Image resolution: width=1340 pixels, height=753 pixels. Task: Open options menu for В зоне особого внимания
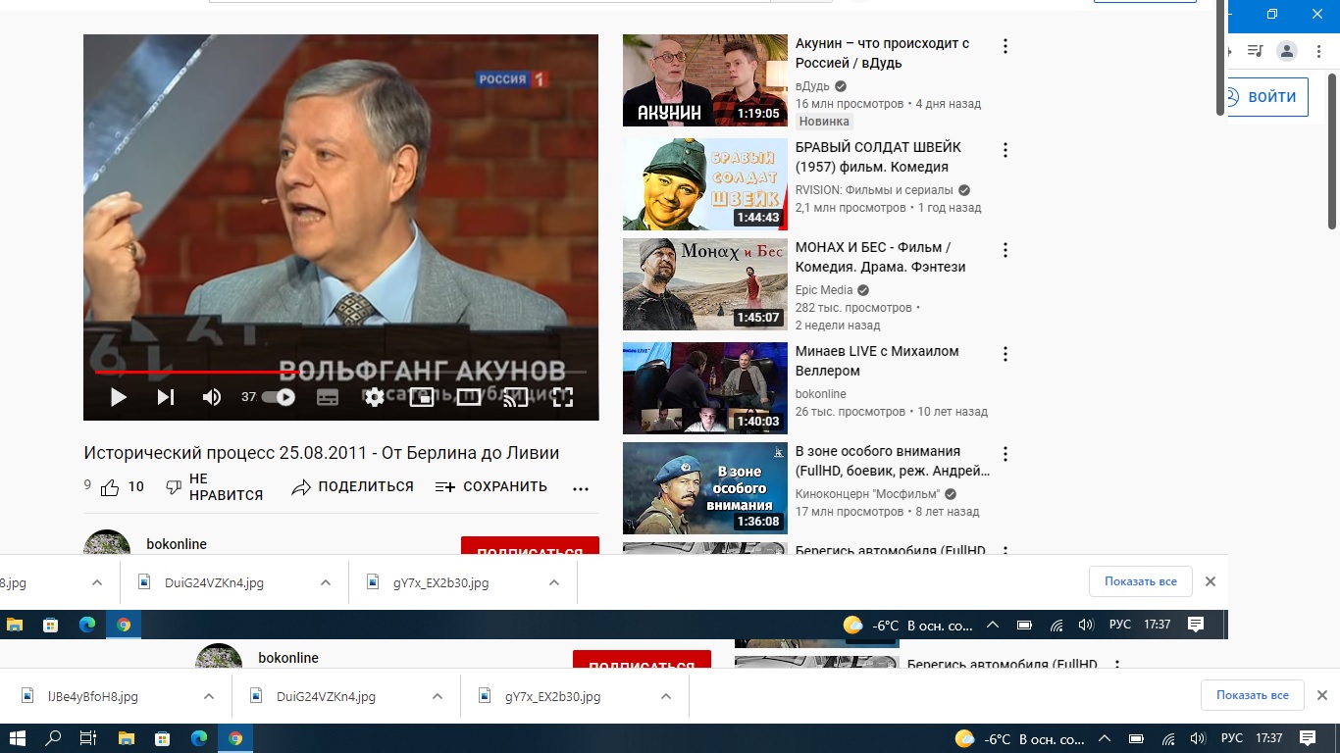pyautogui.click(x=1005, y=454)
